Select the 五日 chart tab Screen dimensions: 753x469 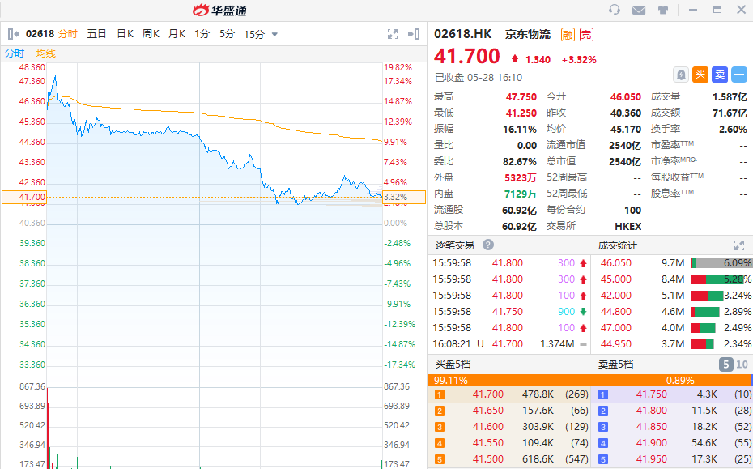96,34
